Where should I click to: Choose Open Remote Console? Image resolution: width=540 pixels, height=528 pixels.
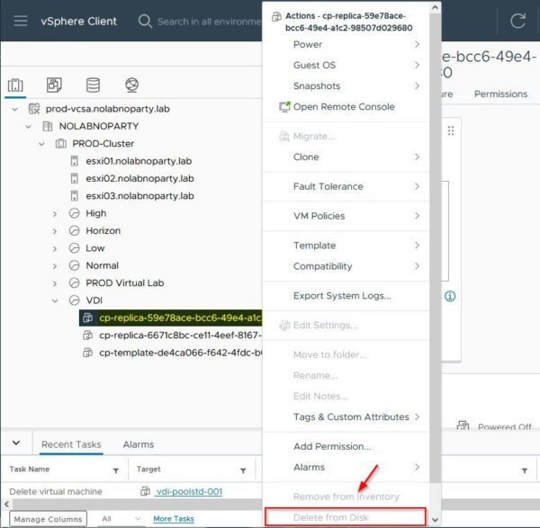click(346, 107)
